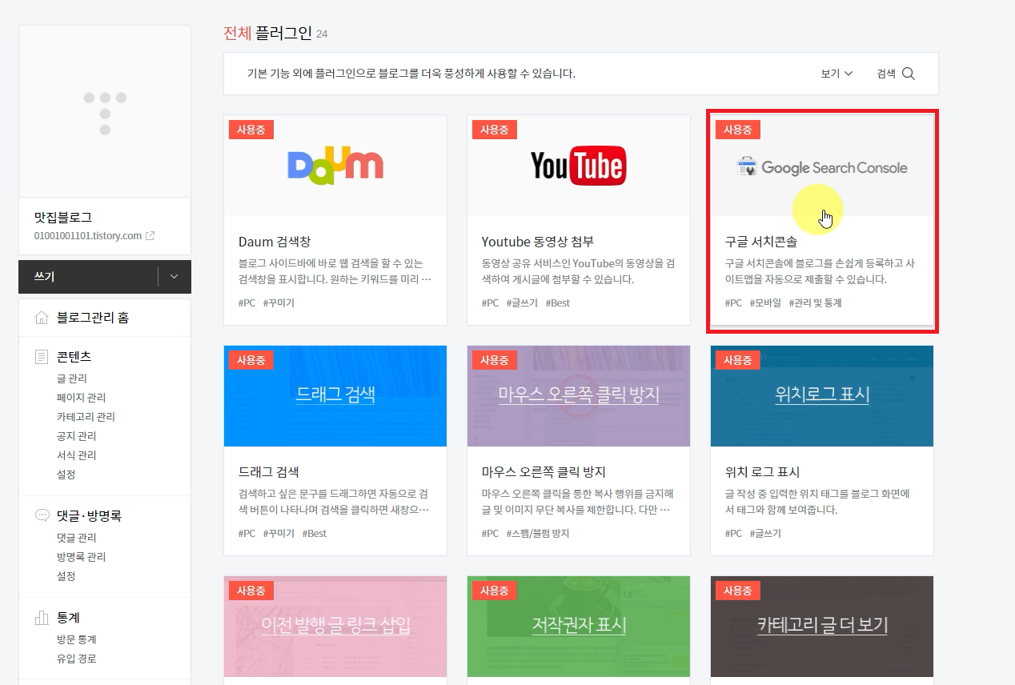Click the 검색 search button
This screenshot has width=1015, height=685.
pyautogui.click(x=895, y=74)
